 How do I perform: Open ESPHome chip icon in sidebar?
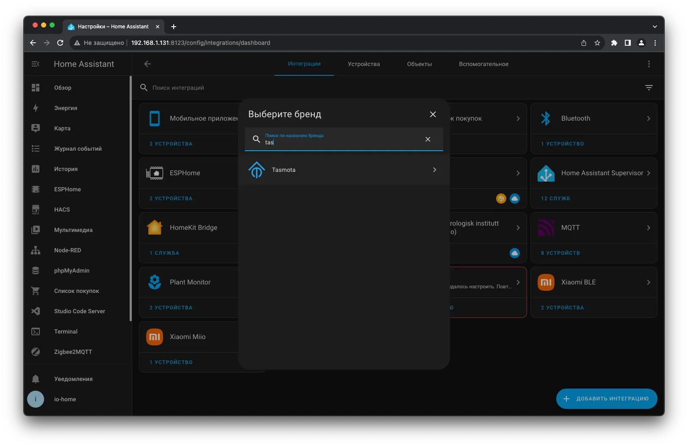pyautogui.click(x=36, y=189)
